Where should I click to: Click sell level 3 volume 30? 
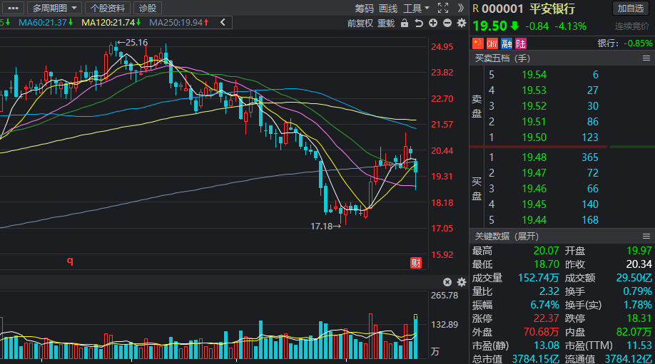point(593,106)
